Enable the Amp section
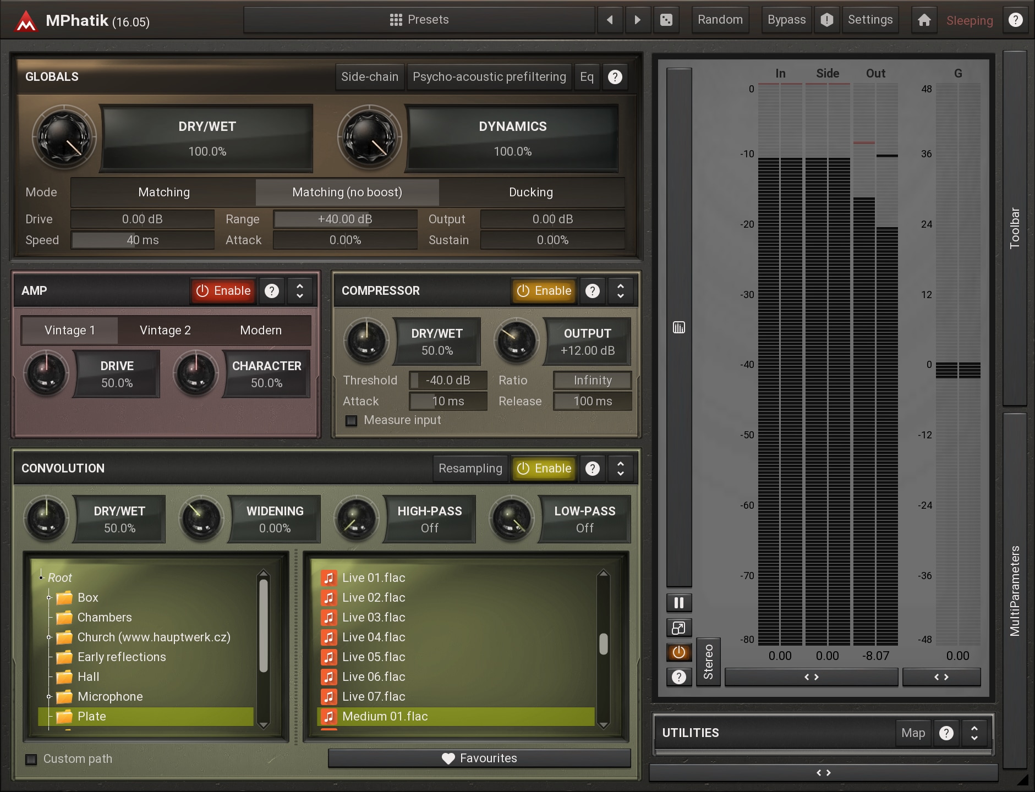 tap(223, 291)
